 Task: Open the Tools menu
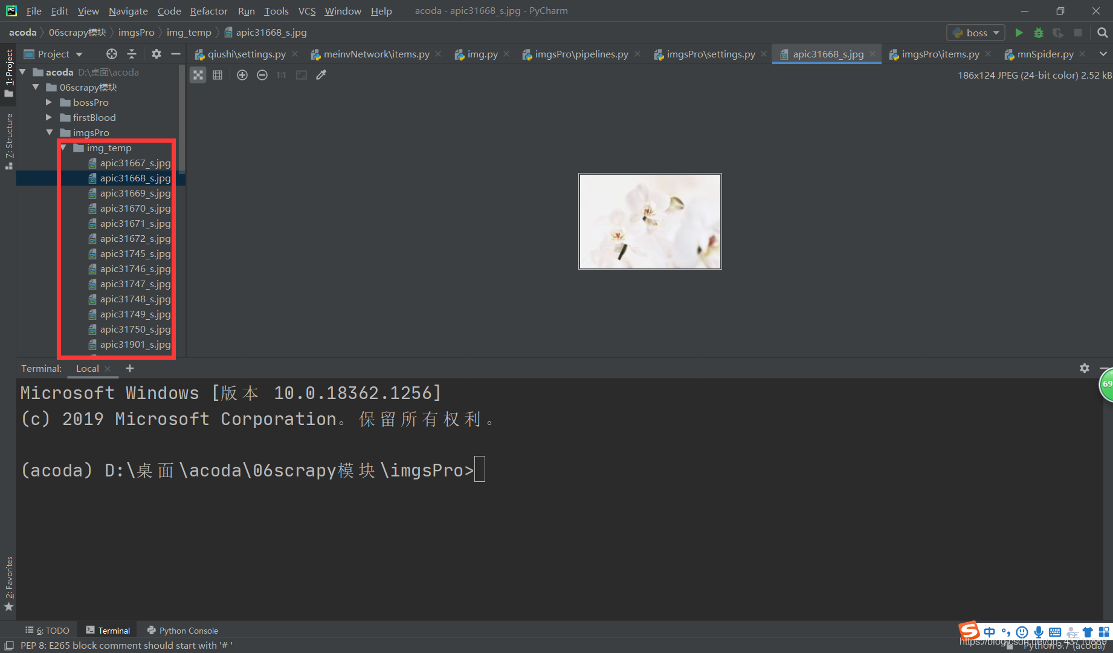tap(276, 11)
